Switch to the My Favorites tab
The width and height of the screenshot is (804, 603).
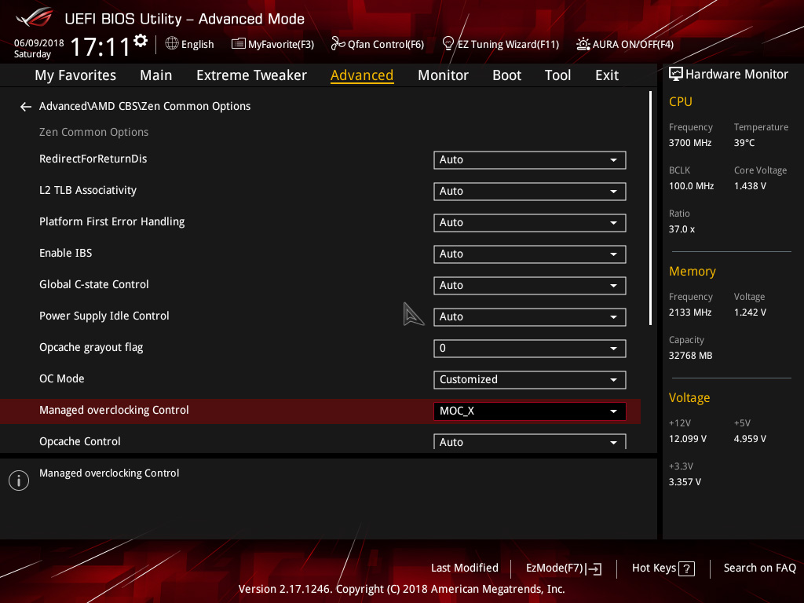coord(75,75)
